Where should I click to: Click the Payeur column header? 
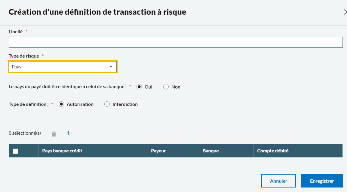[158, 151]
